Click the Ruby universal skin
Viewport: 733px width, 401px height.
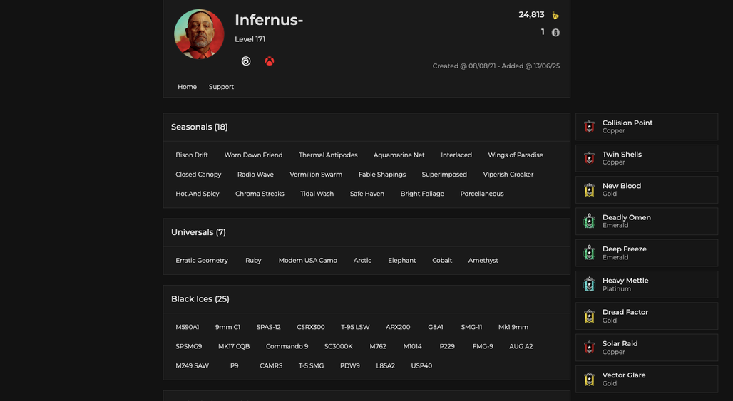tap(253, 261)
